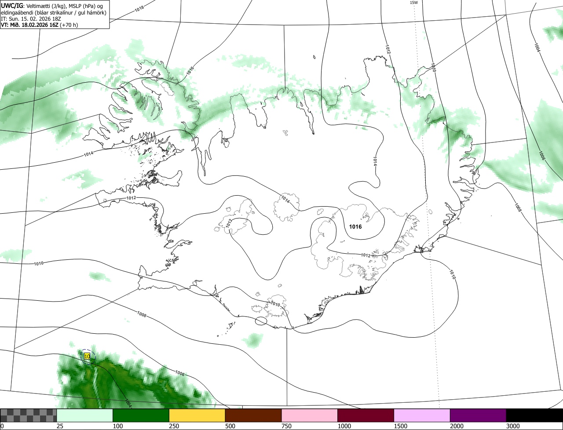This screenshot has width=563, height=430.
Task: Click the bold '1016' high-pressure label
Action: [355, 227]
